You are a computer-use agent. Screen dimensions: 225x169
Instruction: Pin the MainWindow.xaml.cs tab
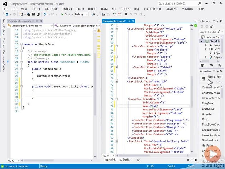pyautogui.click(x=37, y=21)
